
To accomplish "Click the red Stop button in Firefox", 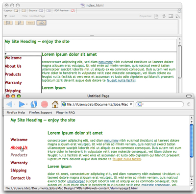I will pyautogui.click(x=45, y=104).
